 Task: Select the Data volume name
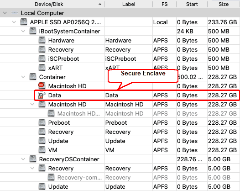55,95
